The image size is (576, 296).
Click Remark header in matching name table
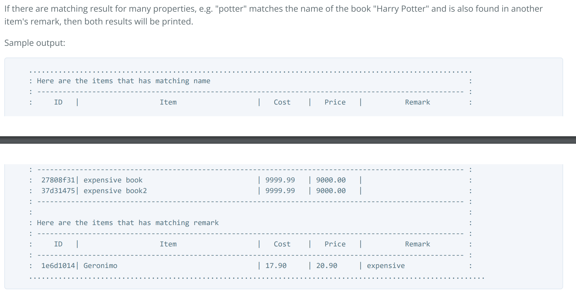[417, 102]
